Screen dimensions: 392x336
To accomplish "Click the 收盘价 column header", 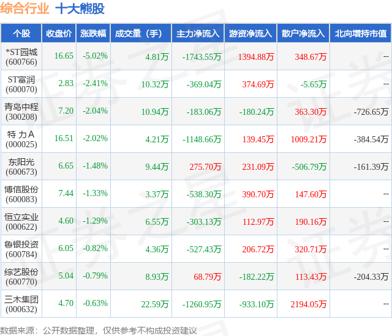I will pos(59,33).
